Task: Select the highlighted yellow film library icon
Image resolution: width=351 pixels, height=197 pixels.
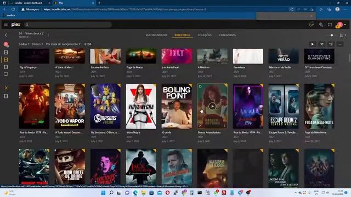Action: [x=6, y=60]
